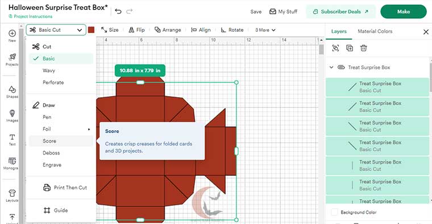432x224 pixels.
Task: Click the Upload arrow icon
Action: pyautogui.click(x=12, y=218)
